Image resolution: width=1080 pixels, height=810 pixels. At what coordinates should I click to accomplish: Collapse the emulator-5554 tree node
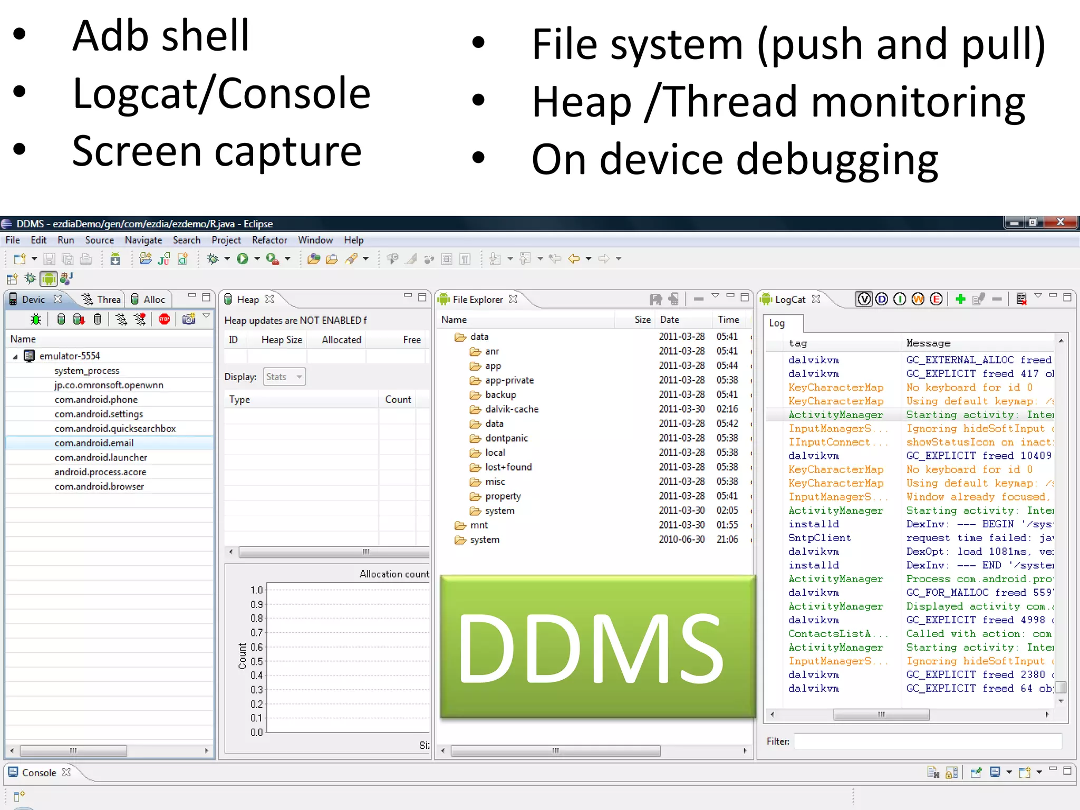[x=15, y=357]
